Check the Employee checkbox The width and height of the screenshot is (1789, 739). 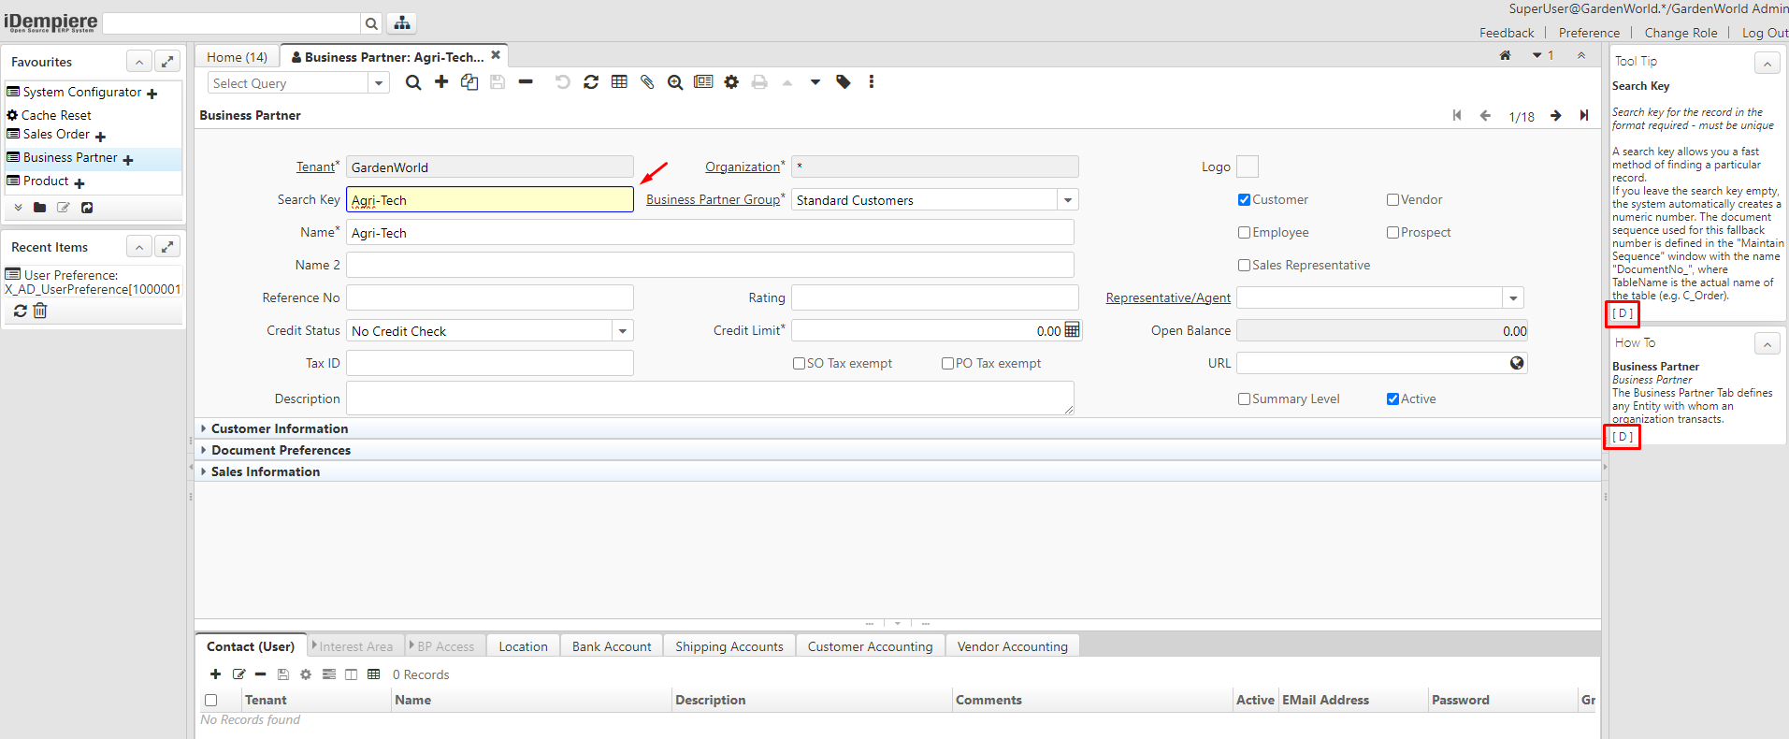click(x=1244, y=233)
